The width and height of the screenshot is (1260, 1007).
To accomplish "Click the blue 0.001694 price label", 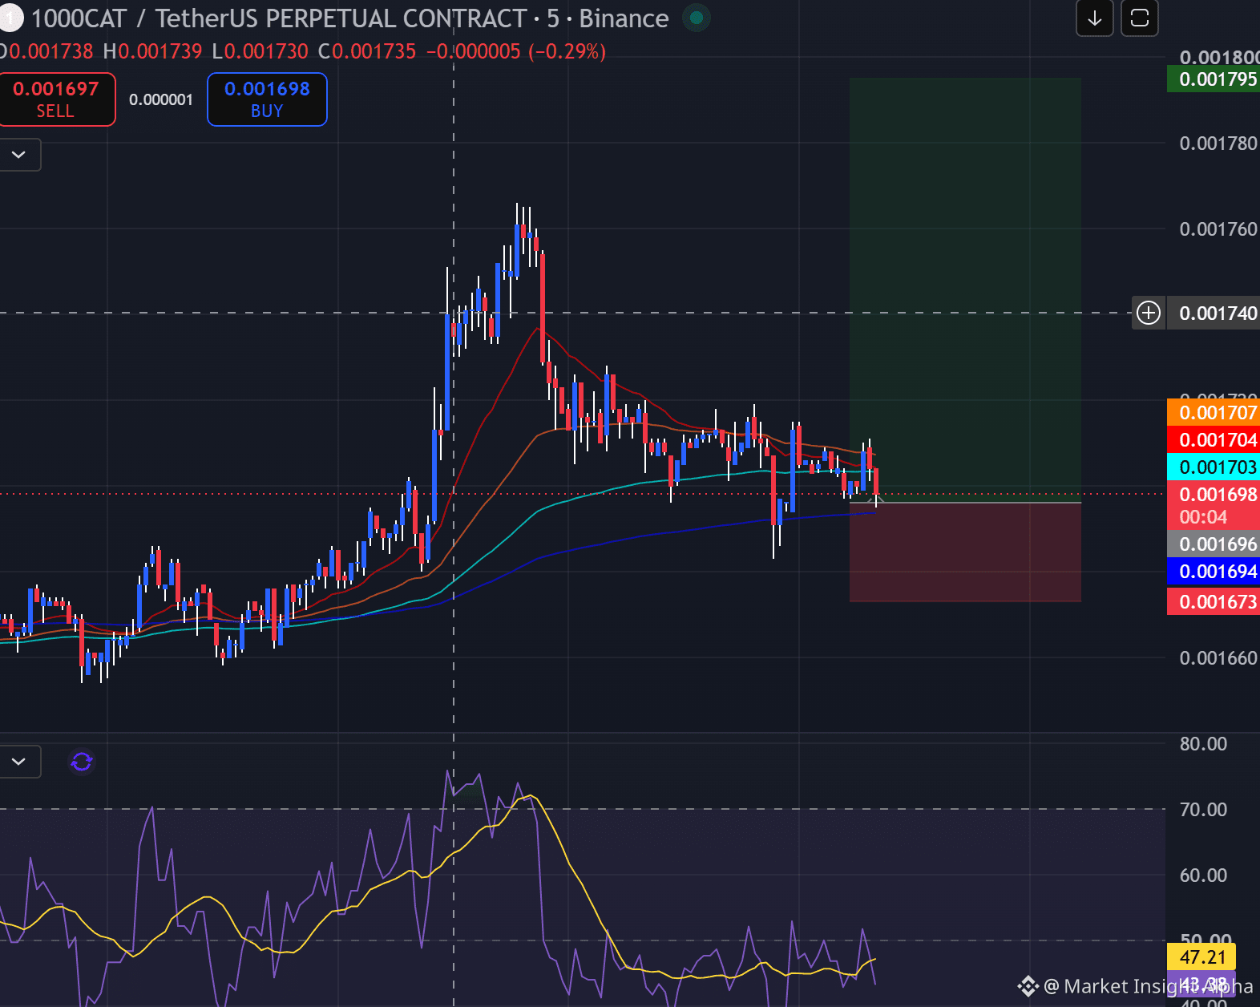I will pyautogui.click(x=1214, y=572).
